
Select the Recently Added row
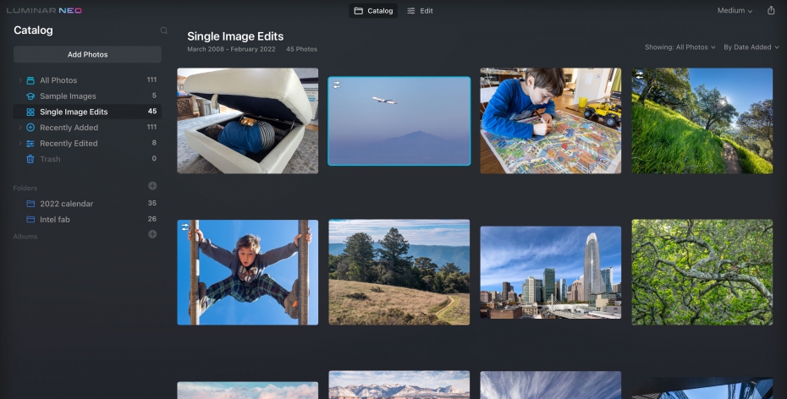click(x=87, y=128)
